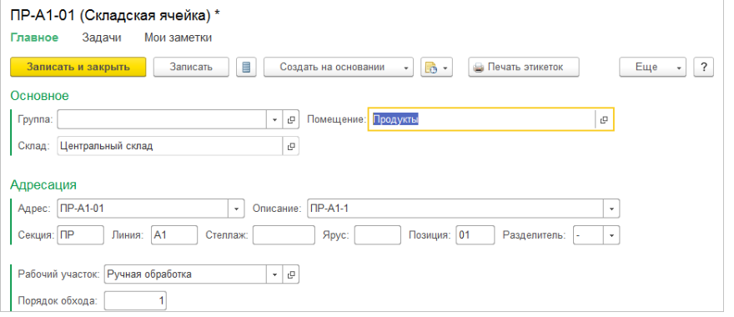Open the Склад field's open-form icon

[291, 146]
